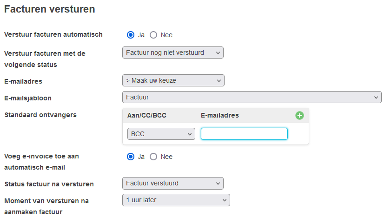The image size is (391, 217).
Task: Click the 'Standaard ontvangers' label
Action: (x=40, y=114)
